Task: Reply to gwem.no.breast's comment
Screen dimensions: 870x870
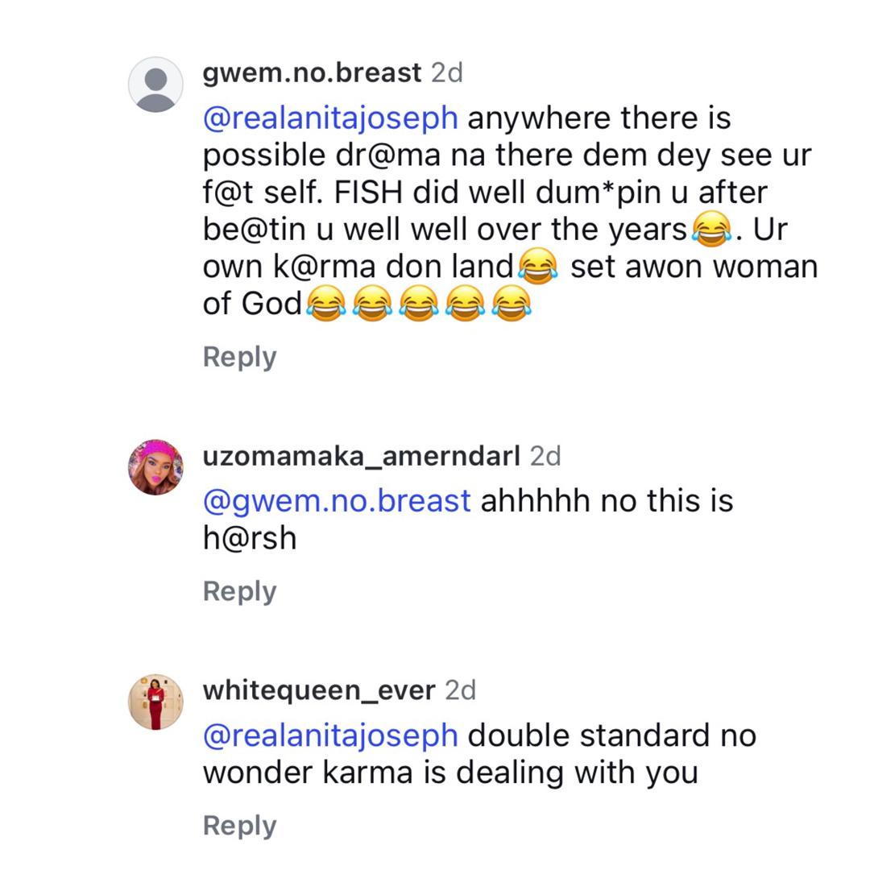Action: 239,357
